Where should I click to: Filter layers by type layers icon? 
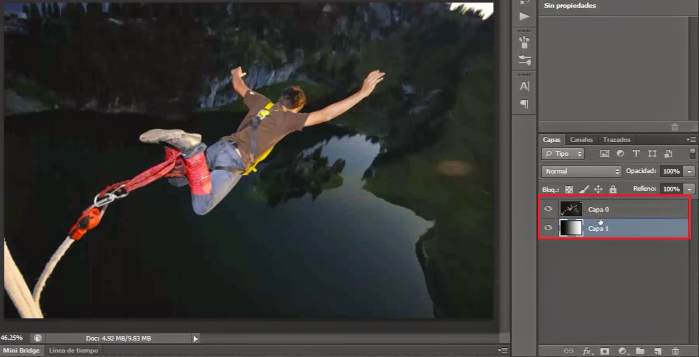636,153
